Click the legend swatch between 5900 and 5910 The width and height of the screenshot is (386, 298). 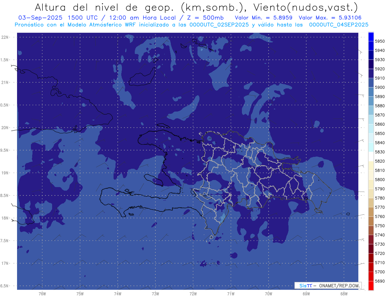click(371, 82)
